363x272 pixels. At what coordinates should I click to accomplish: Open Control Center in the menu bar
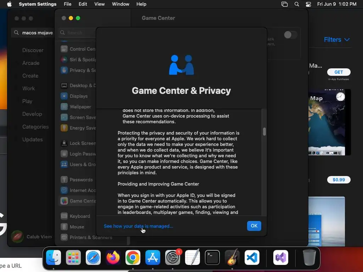point(308,4)
